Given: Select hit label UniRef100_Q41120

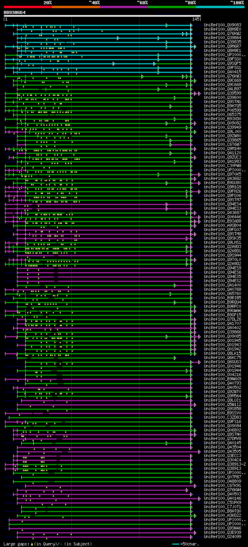Looking at the screenshot, I should pyautogui.click(x=222, y=153).
